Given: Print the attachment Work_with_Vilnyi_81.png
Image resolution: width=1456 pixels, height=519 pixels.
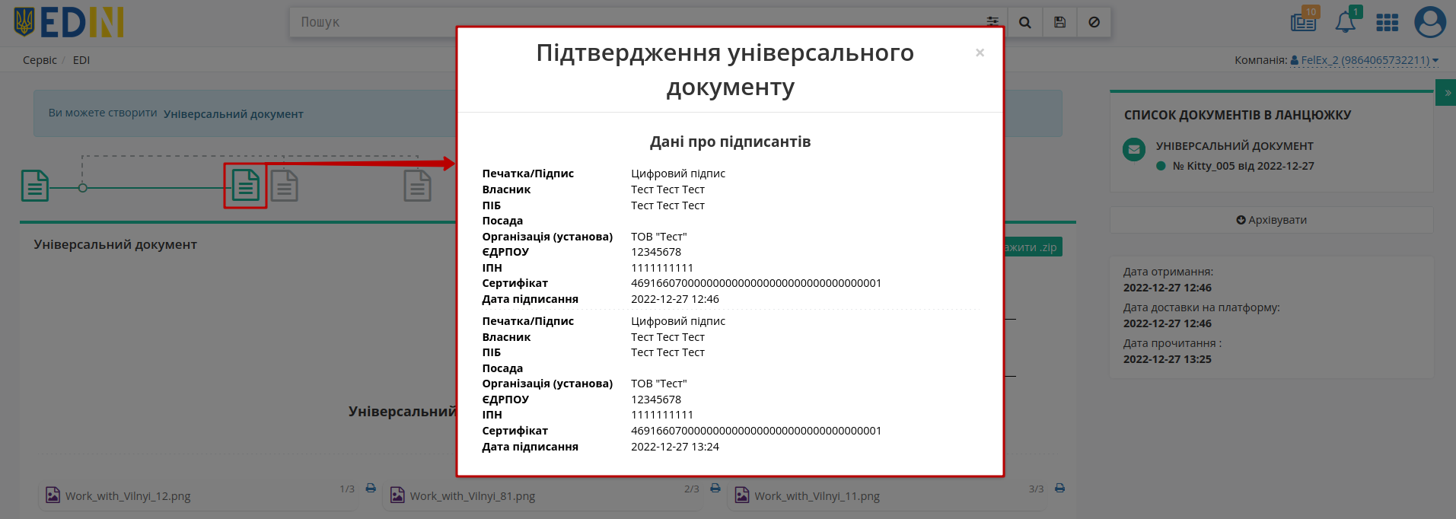Looking at the screenshot, I should tap(715, 488).
